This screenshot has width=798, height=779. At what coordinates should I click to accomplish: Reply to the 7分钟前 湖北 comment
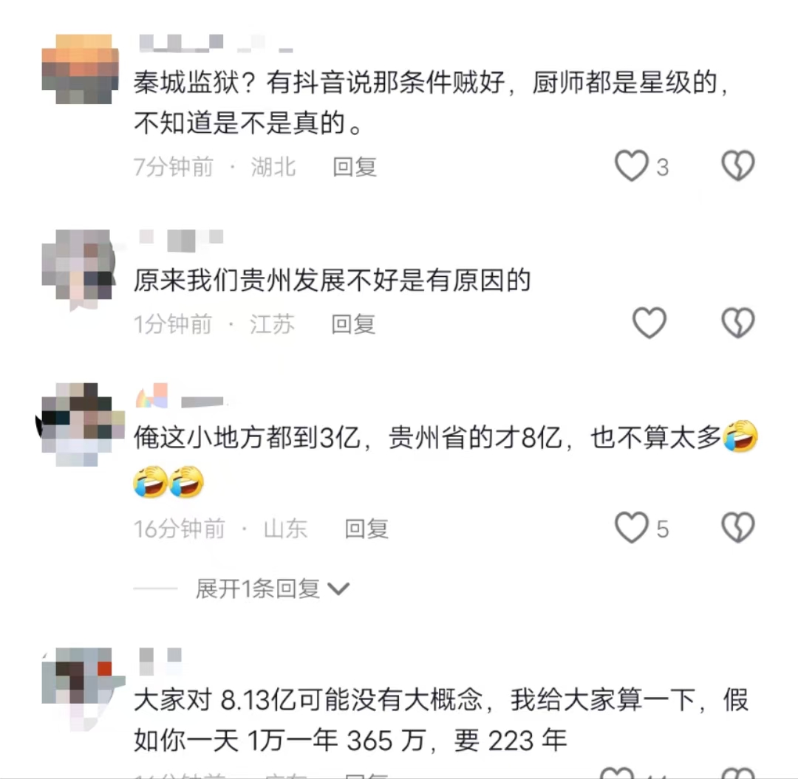355,168
